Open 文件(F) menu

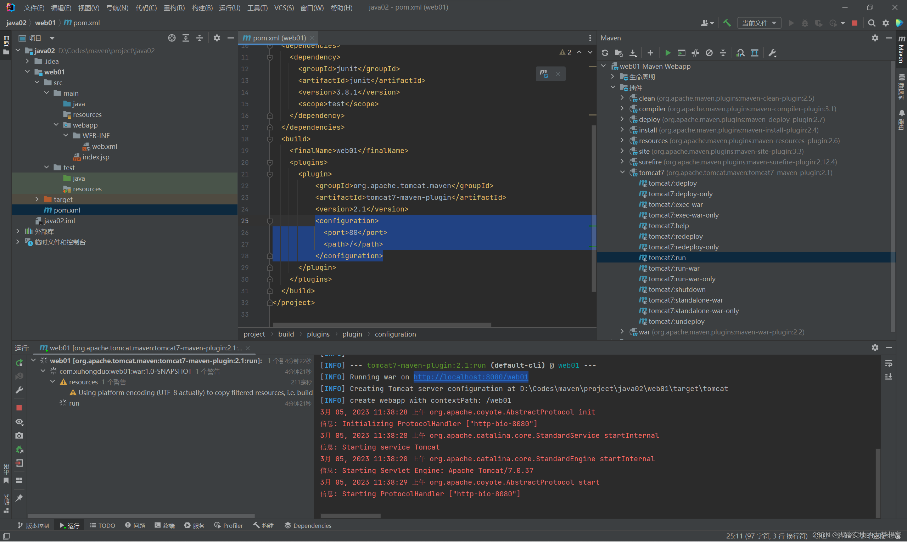tap(34, 8)
